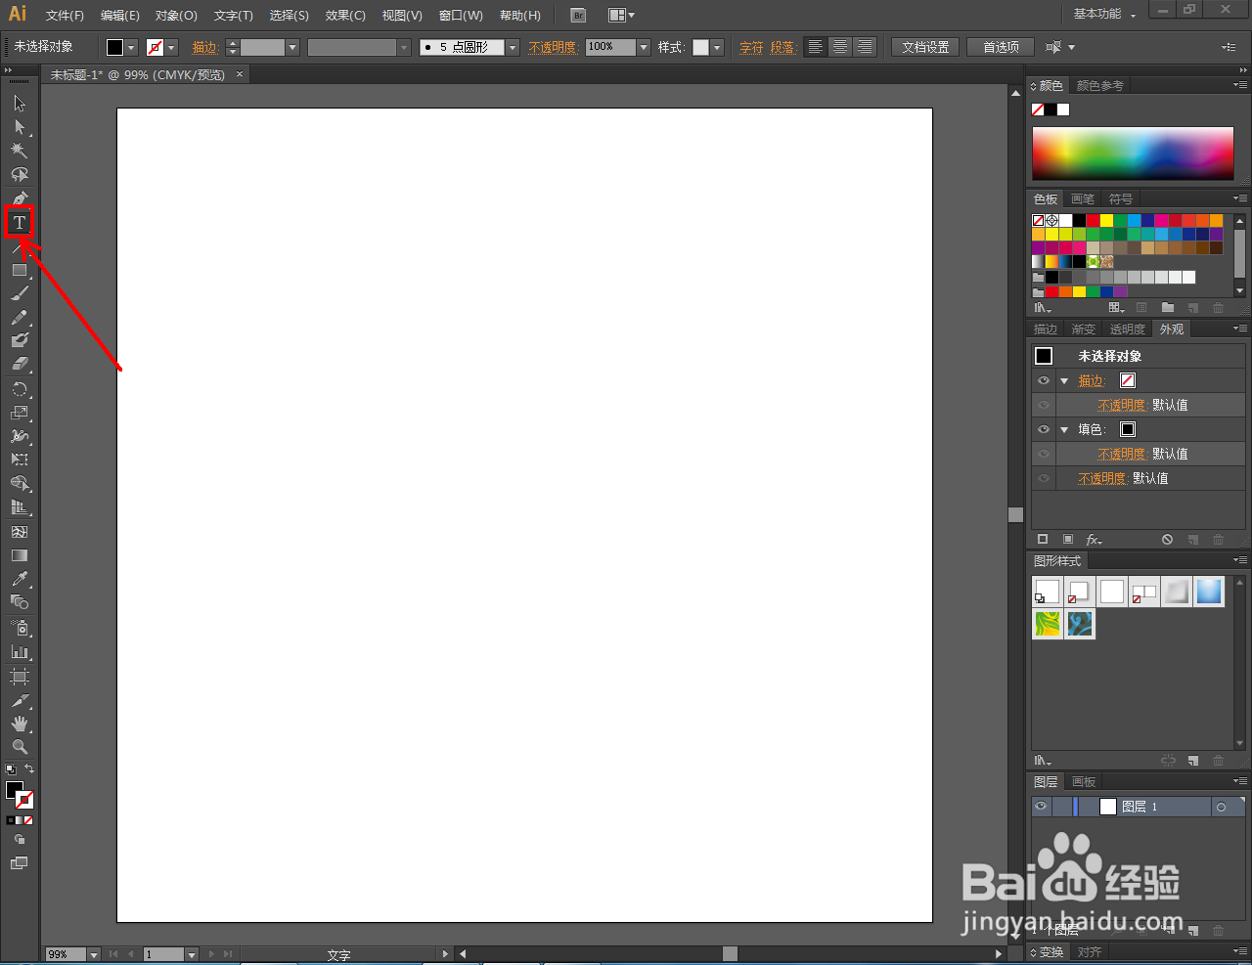Set paragraph align right in control bar

pos(864,47)
